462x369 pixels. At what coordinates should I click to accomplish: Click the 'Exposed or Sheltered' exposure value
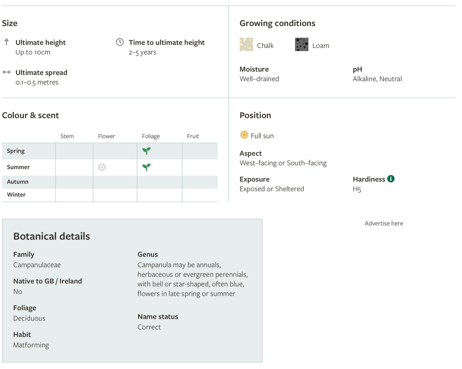272,189
